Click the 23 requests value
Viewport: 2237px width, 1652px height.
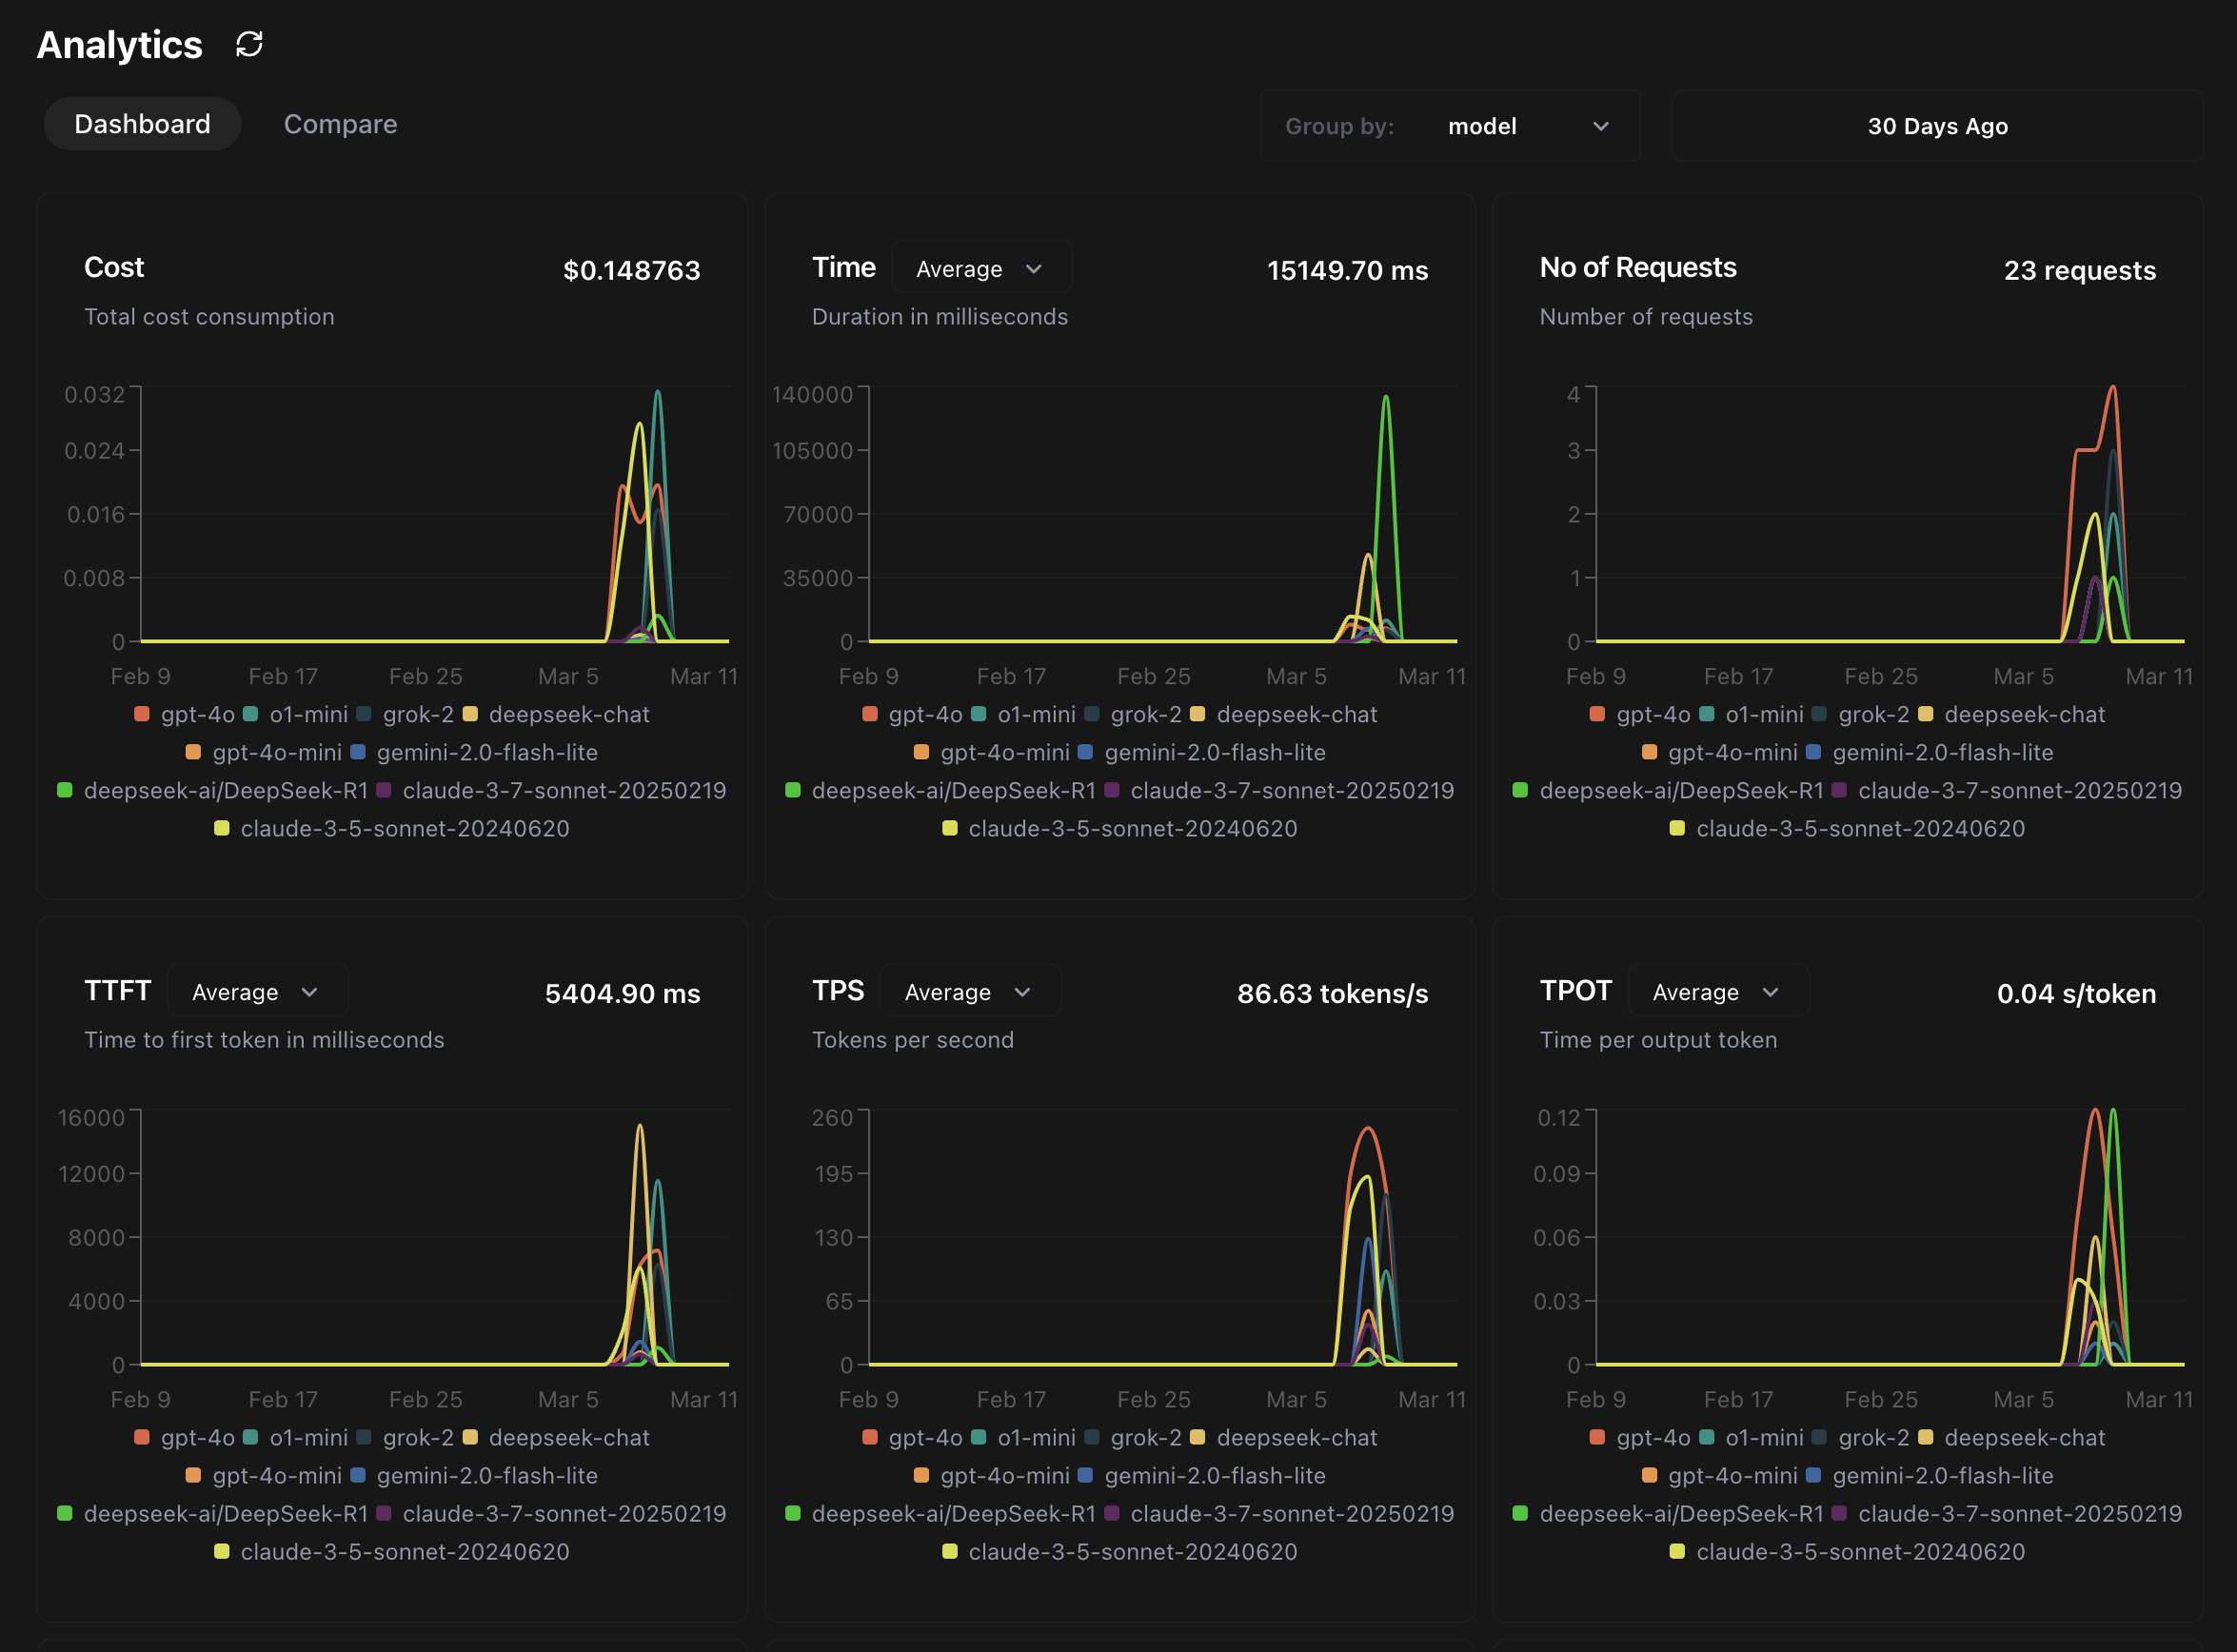pos(2079,270)
